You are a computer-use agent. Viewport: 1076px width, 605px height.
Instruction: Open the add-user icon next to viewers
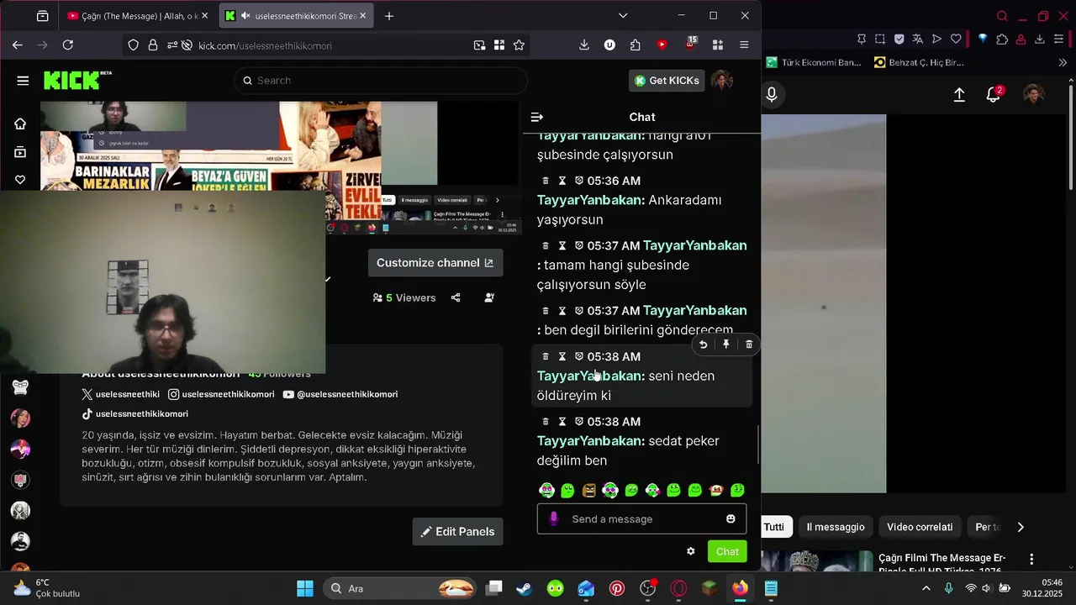(x=489, y=297)
